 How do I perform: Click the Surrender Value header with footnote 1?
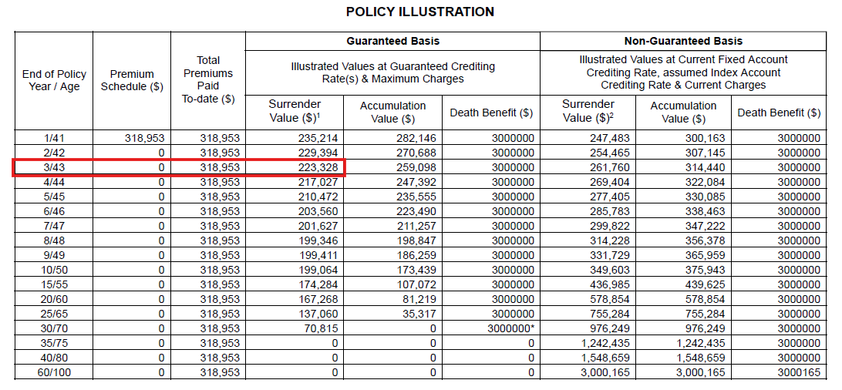(x=295, y=111)
